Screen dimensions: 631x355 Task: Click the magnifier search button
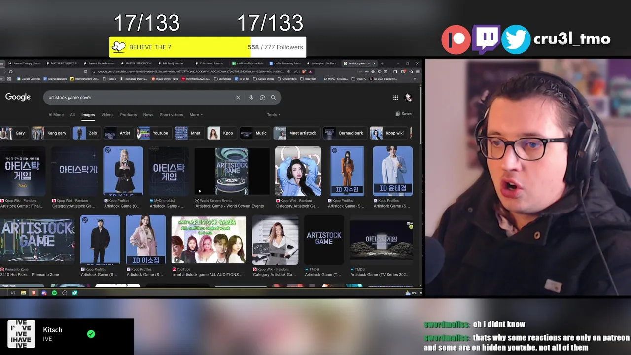click(273, 98)
